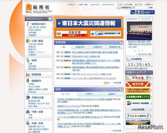Open the 採用情報 menu link
The image size is (167, 133).
click(x=32, y=33)
